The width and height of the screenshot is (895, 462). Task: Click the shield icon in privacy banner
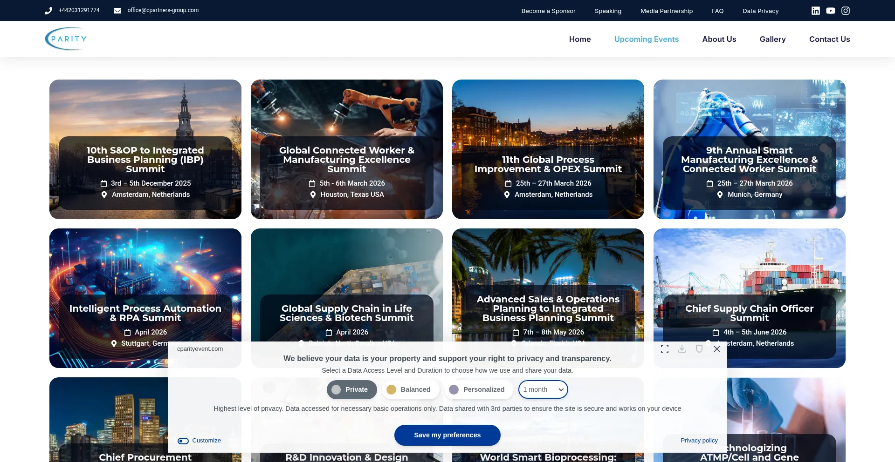[x=699, y=349]
